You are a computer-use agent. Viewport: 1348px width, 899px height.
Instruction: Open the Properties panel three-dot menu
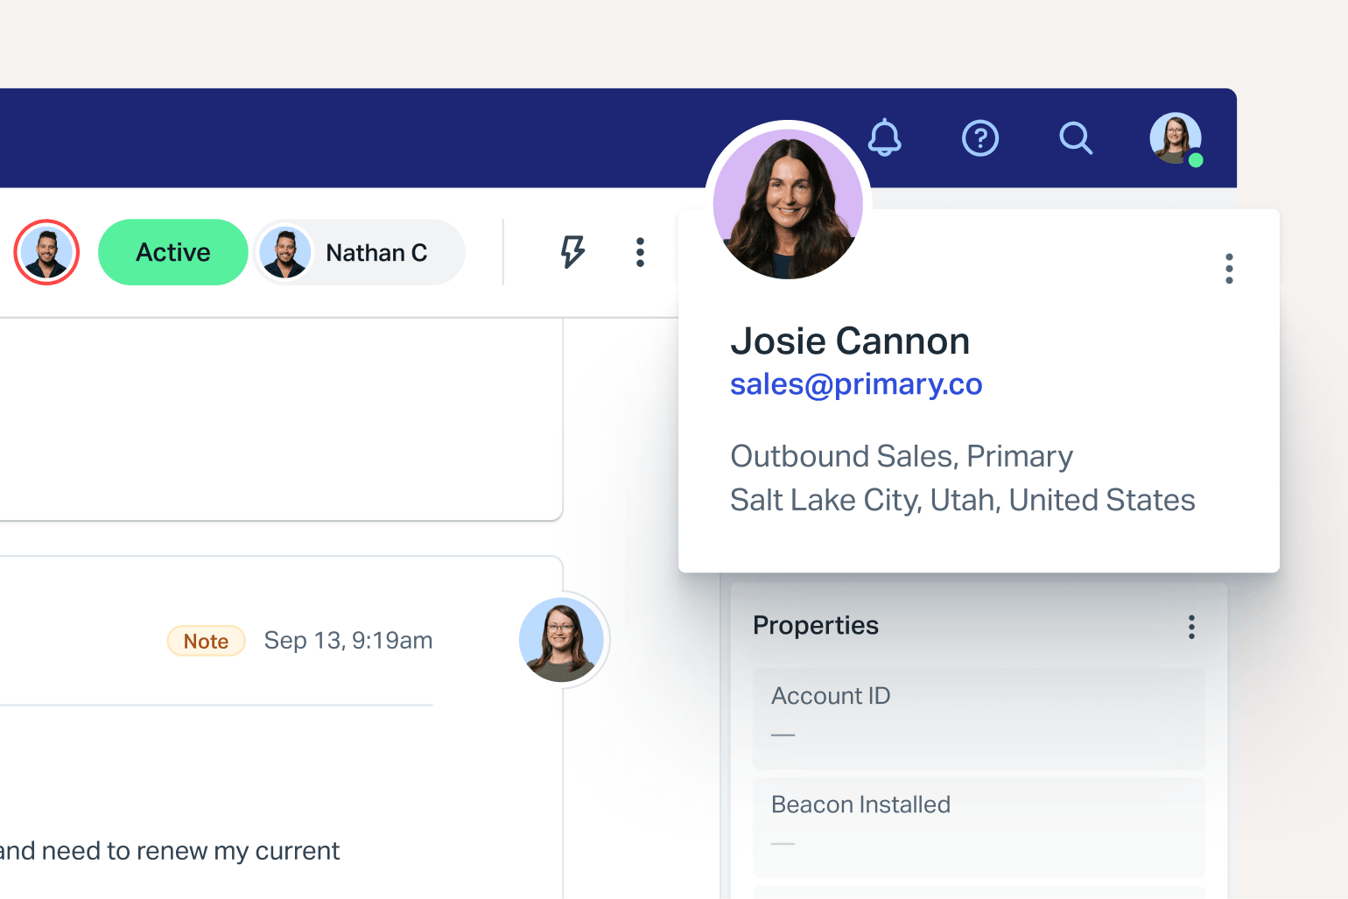[x=1191, y=627]
